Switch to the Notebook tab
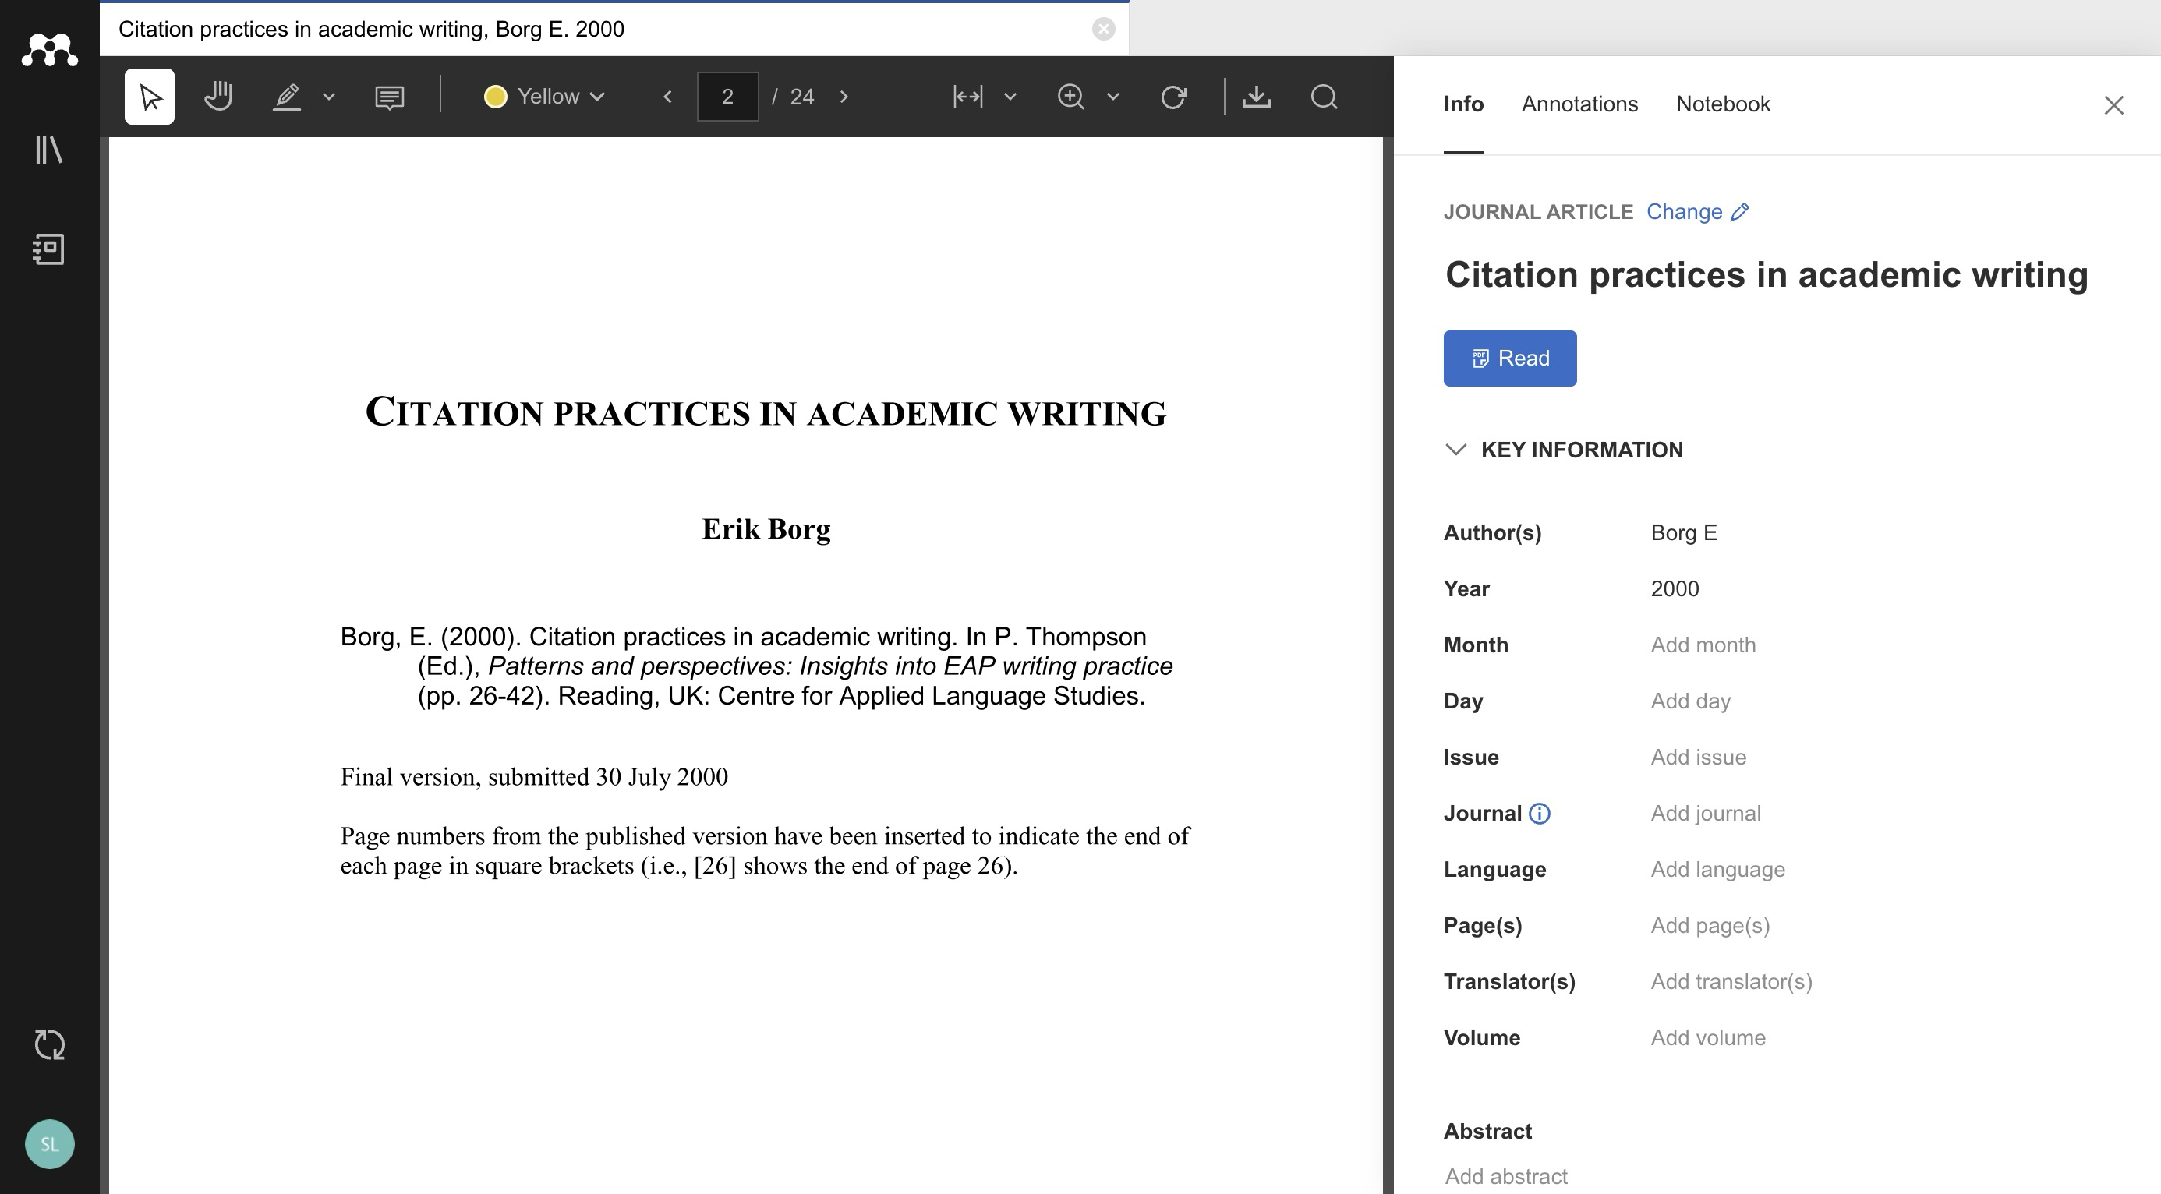Viewport: 2161px width, 1194px height. click(1722, 104)
